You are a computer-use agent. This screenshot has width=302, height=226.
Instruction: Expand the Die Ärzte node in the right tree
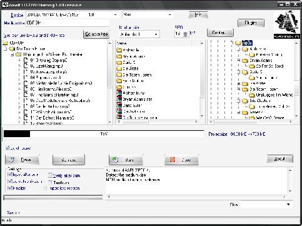point(239,83)
